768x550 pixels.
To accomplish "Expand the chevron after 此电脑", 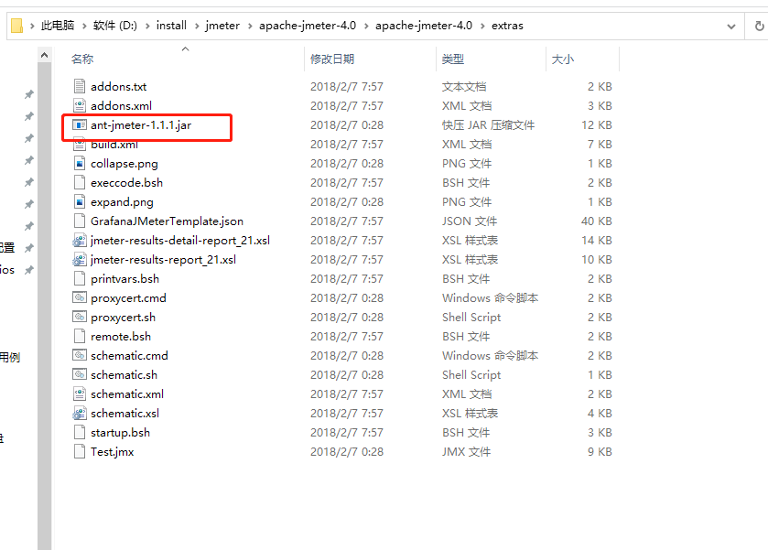I will [84, 26].
